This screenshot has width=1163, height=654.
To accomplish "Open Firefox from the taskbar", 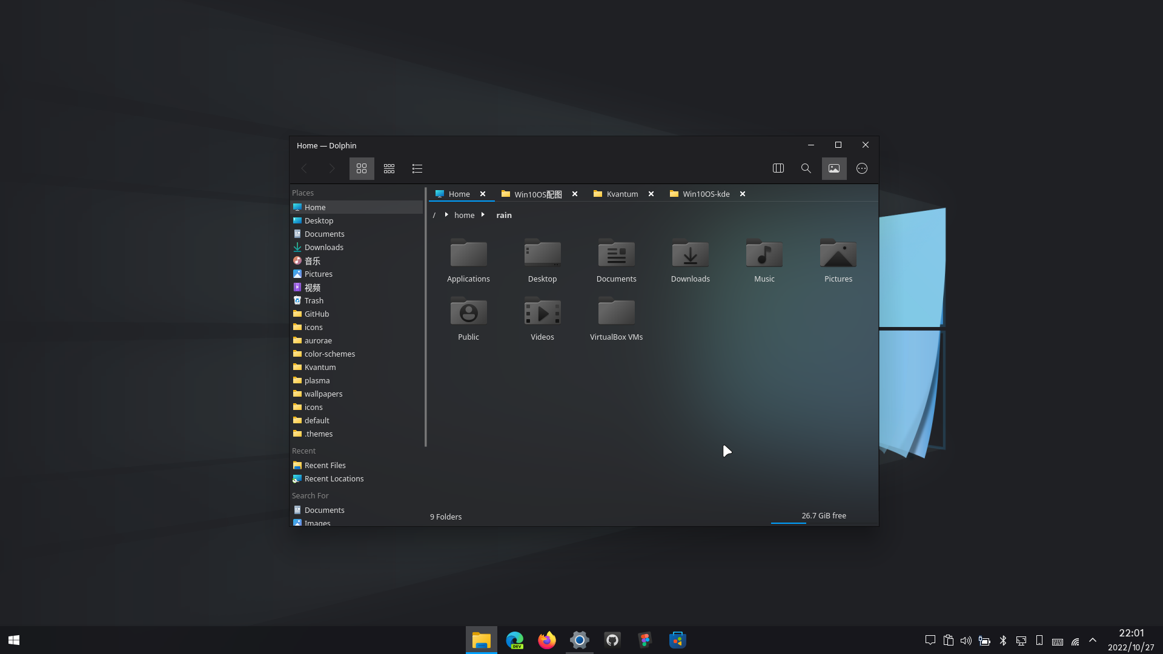I will (546, 640).
